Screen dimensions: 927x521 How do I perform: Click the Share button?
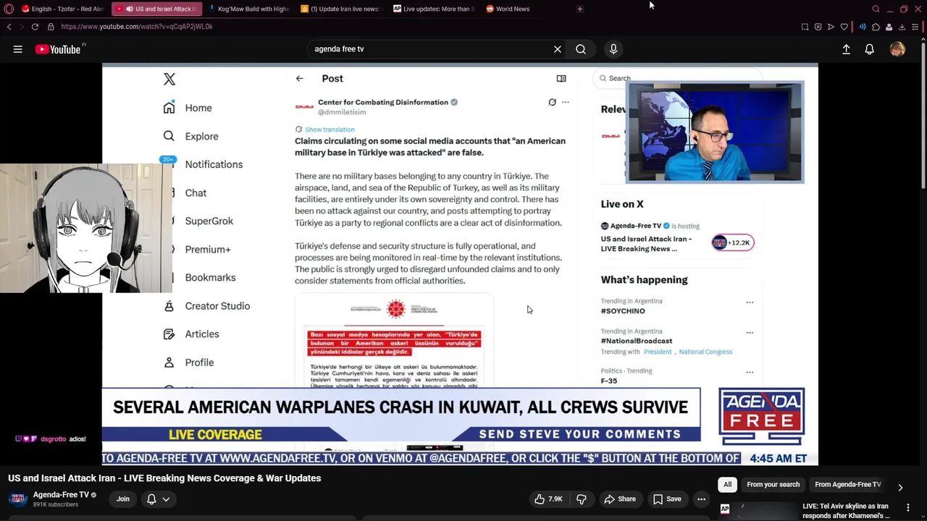620,499
